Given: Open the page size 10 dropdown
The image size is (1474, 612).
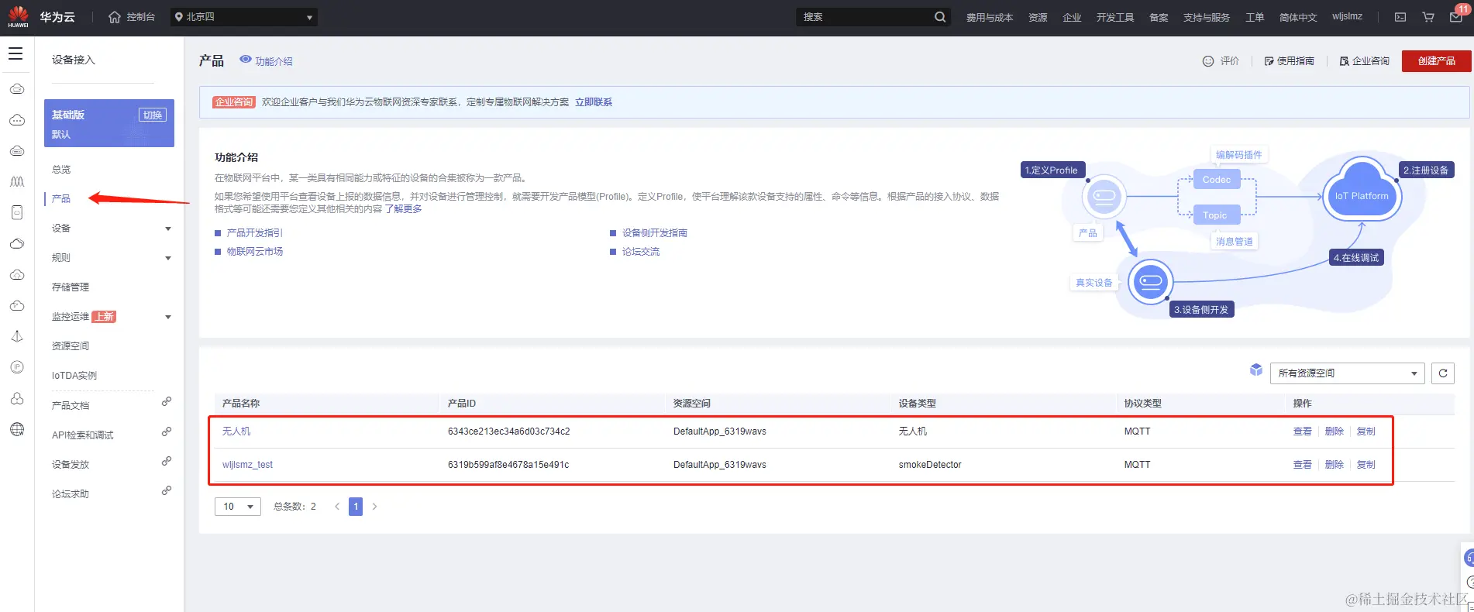Looking at the screenshot, I should click(238, 507).
